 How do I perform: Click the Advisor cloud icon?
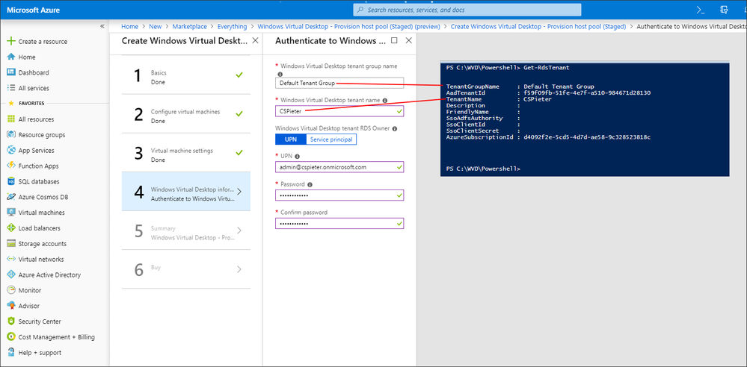coord(11,306)
